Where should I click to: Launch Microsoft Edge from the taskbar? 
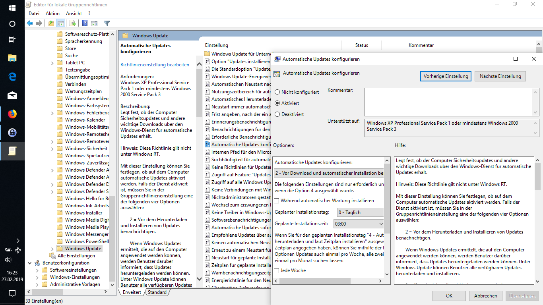click(x=12, y=77)
